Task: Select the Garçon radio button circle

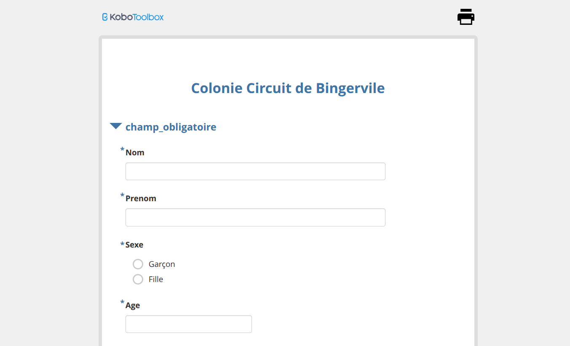Action: click(138, 264)
